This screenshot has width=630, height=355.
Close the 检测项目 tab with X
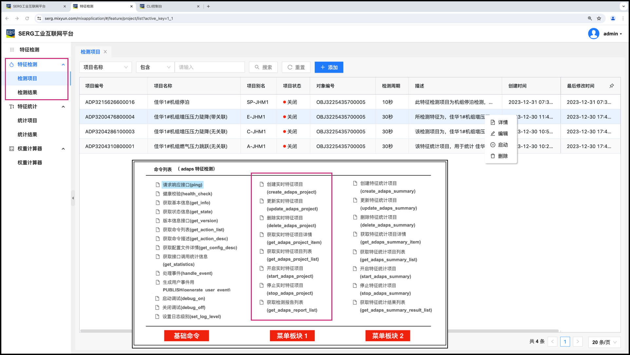coord(105,52)
